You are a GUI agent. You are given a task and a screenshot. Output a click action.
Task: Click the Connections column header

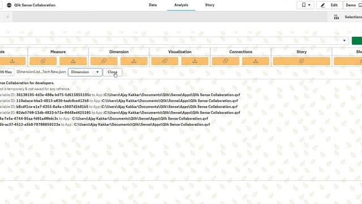240,52
